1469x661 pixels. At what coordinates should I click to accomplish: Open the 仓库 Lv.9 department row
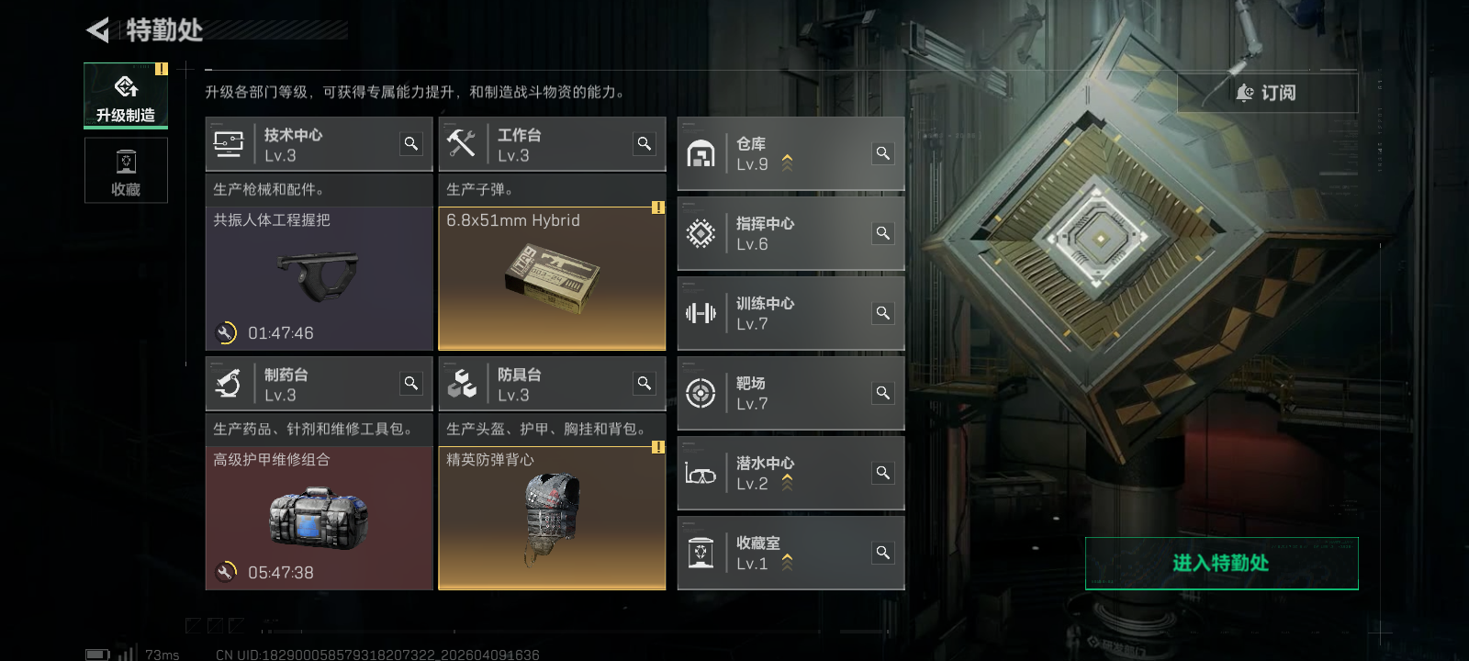tap(791, 153)
